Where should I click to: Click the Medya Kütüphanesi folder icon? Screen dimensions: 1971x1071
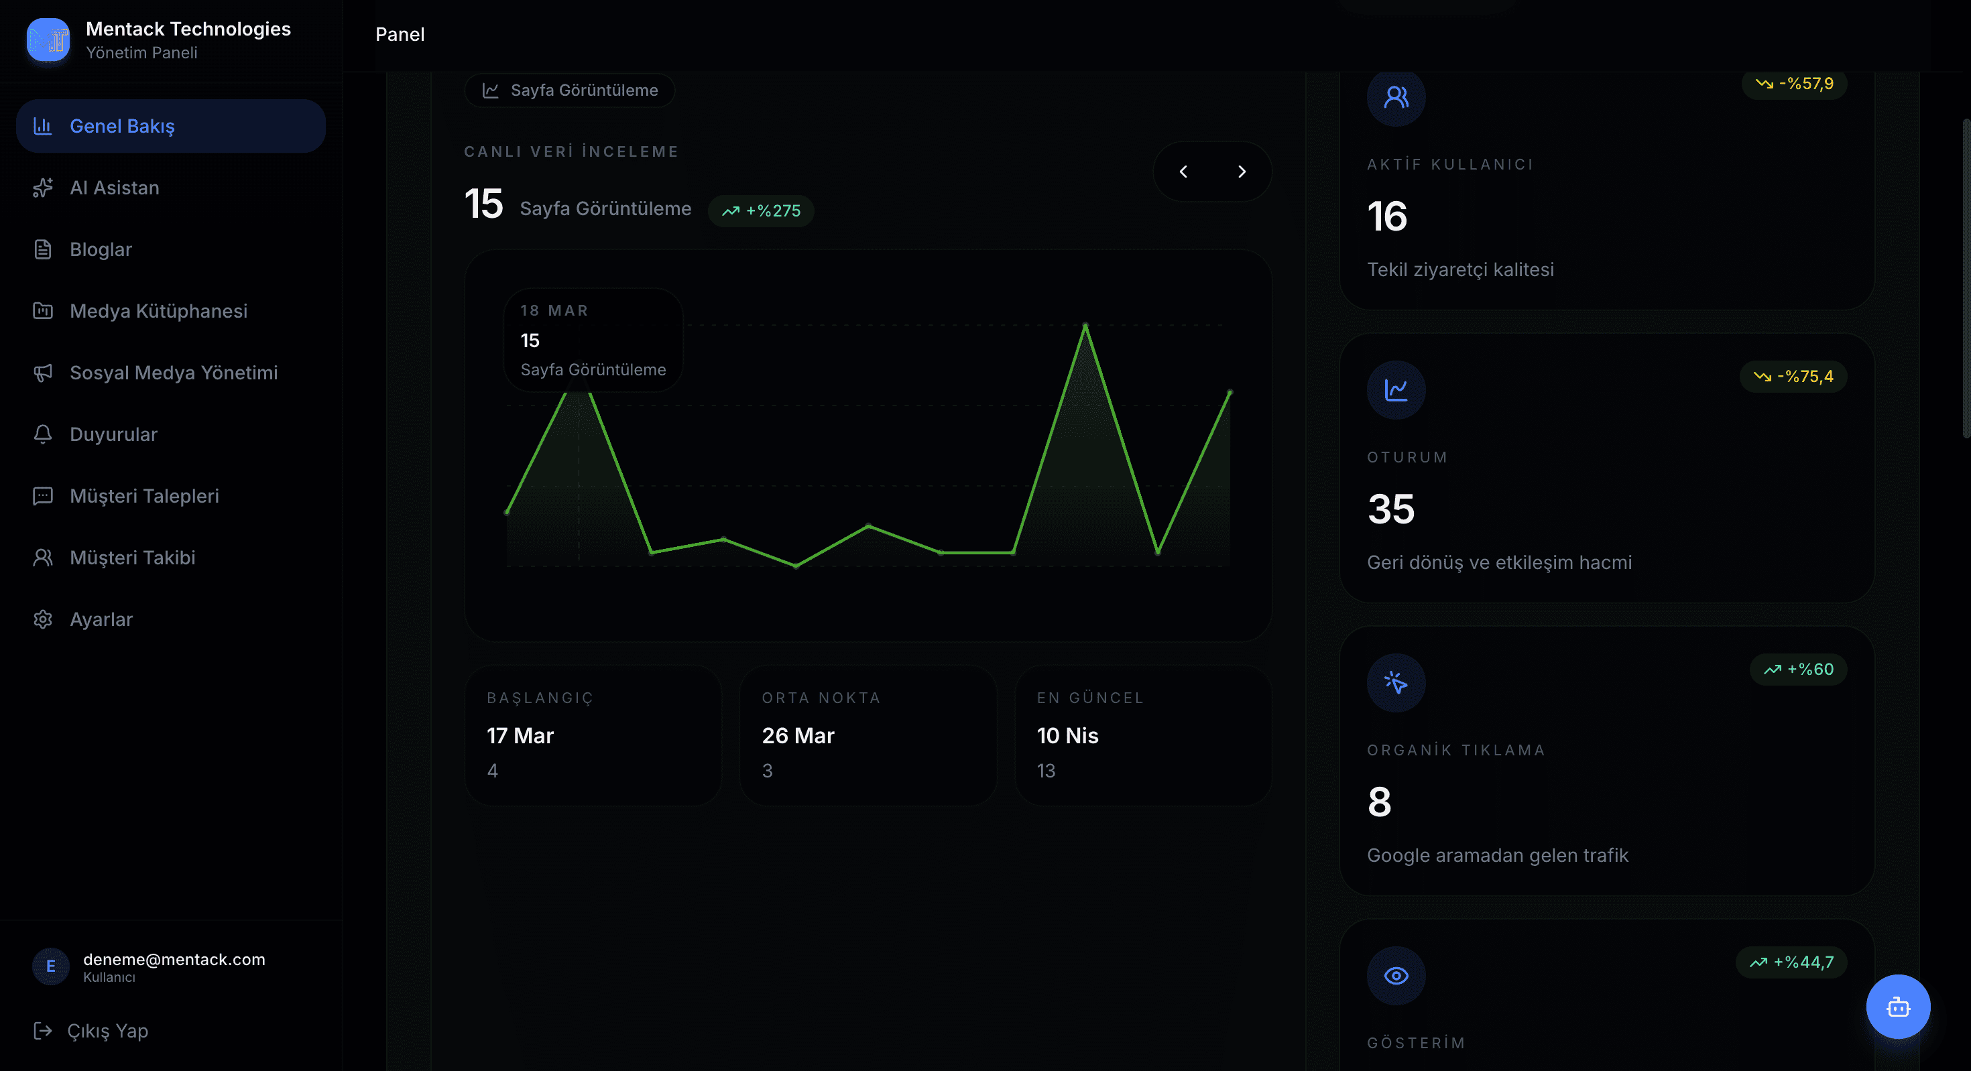click(43, 310)
